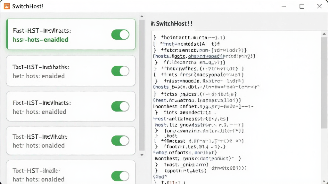The height and width of the screenshot is (184, 328).
Task: Toggle the switch for hssr-hots-enaidled card
Action: 120,34
